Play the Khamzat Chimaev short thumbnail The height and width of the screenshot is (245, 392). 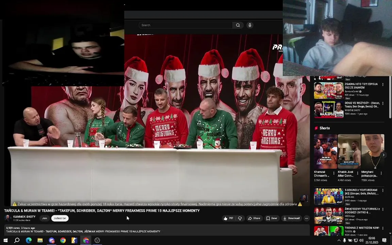[x=326, y=151]
